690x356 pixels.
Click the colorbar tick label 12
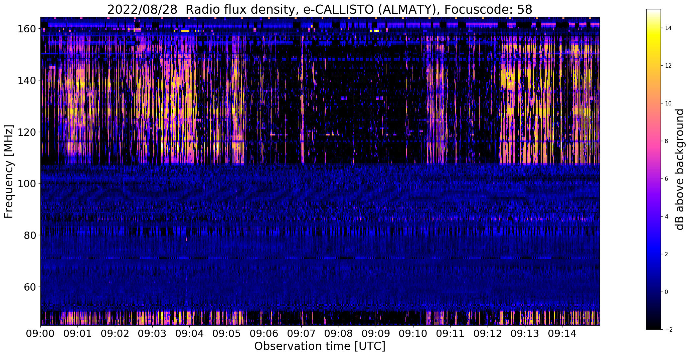668,66
